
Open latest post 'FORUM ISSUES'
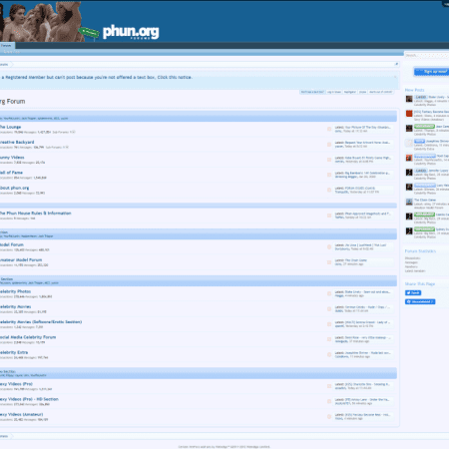click(360, 188)
